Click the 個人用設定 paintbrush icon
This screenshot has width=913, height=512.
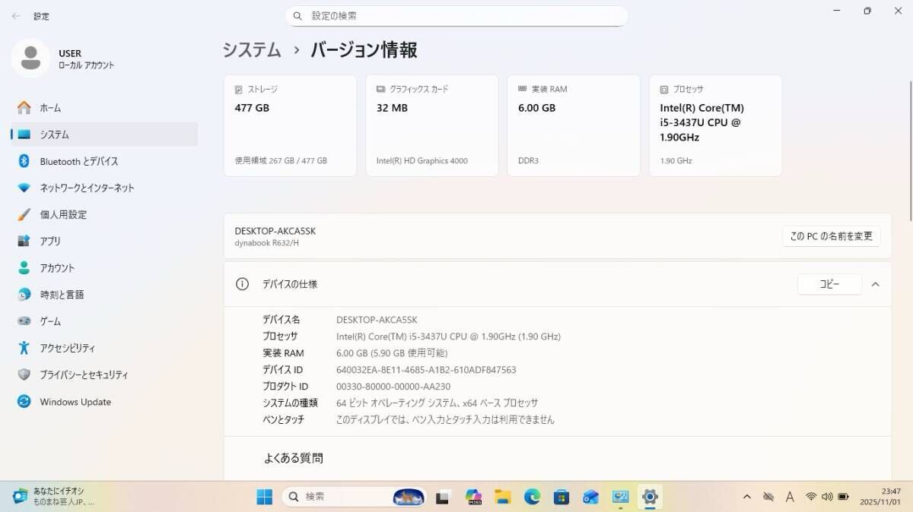24,214
